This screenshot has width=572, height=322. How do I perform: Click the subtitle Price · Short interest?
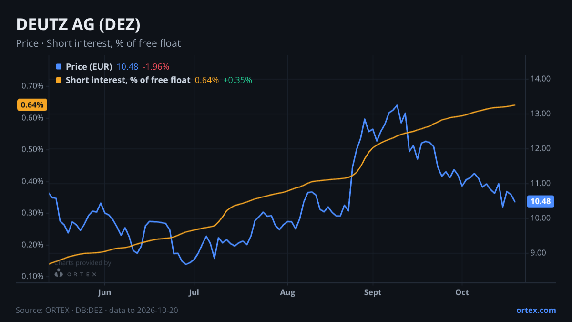98,43
